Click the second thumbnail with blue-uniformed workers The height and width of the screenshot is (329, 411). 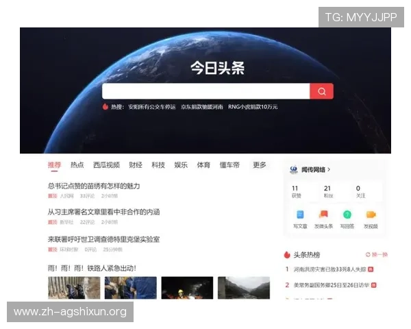[x=131, y=288]
